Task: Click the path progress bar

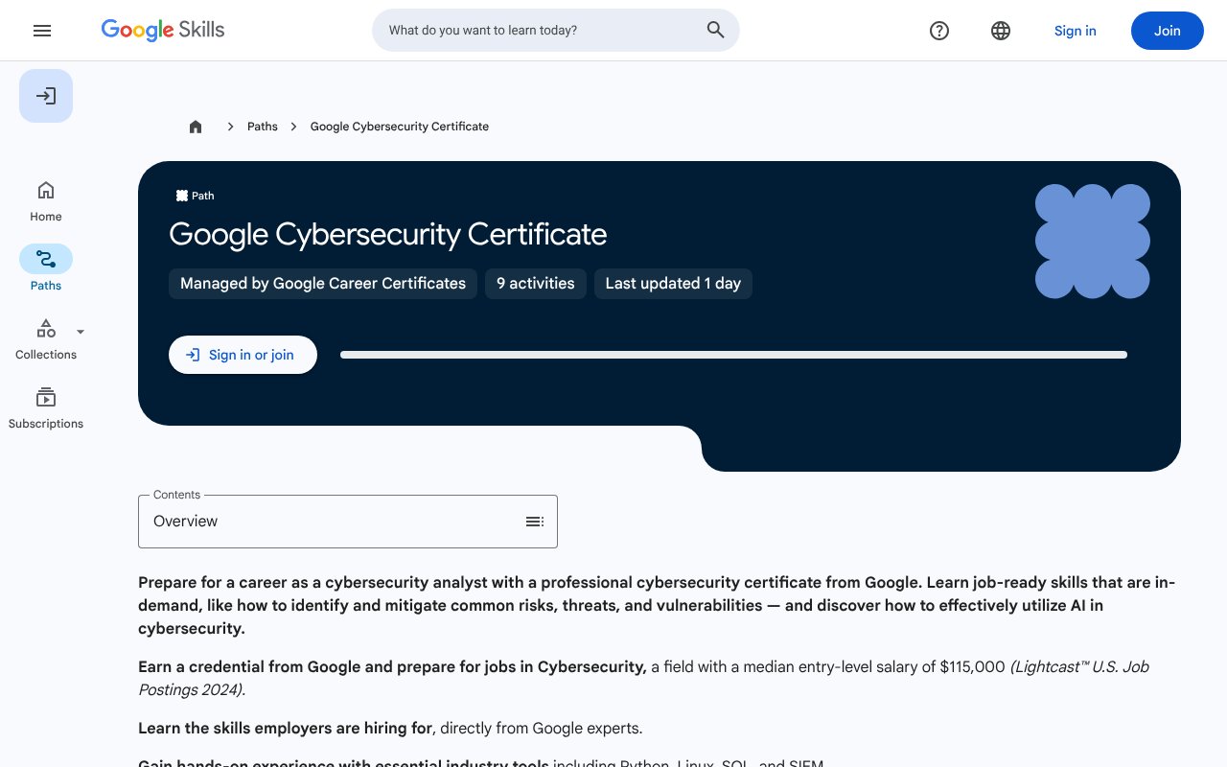Action: pyautogui.click(x=733, y=355)
